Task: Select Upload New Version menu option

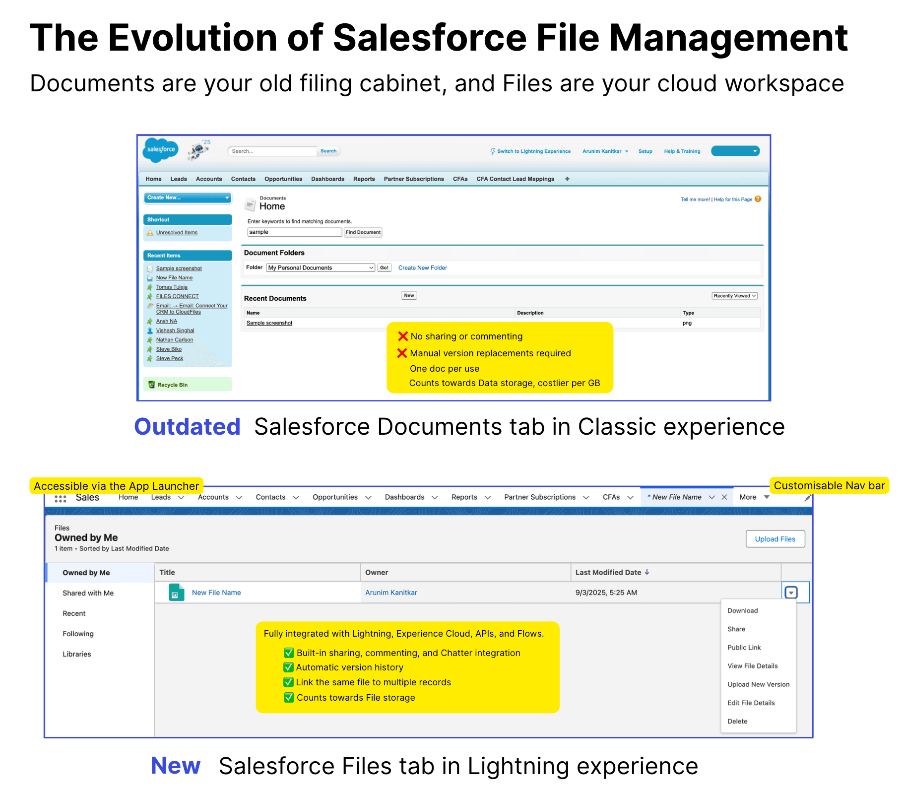Action: (759, 684)
